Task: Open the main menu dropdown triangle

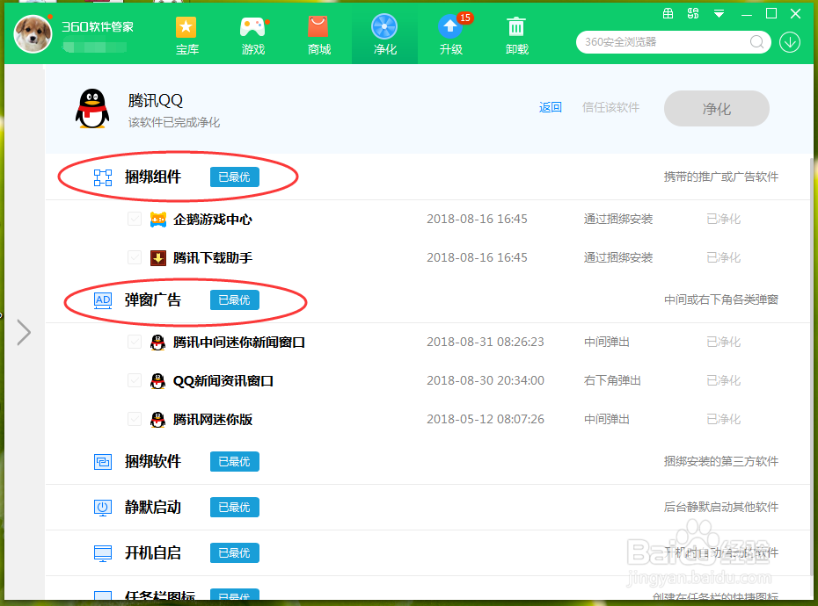Action: click(x=719, y=14)
